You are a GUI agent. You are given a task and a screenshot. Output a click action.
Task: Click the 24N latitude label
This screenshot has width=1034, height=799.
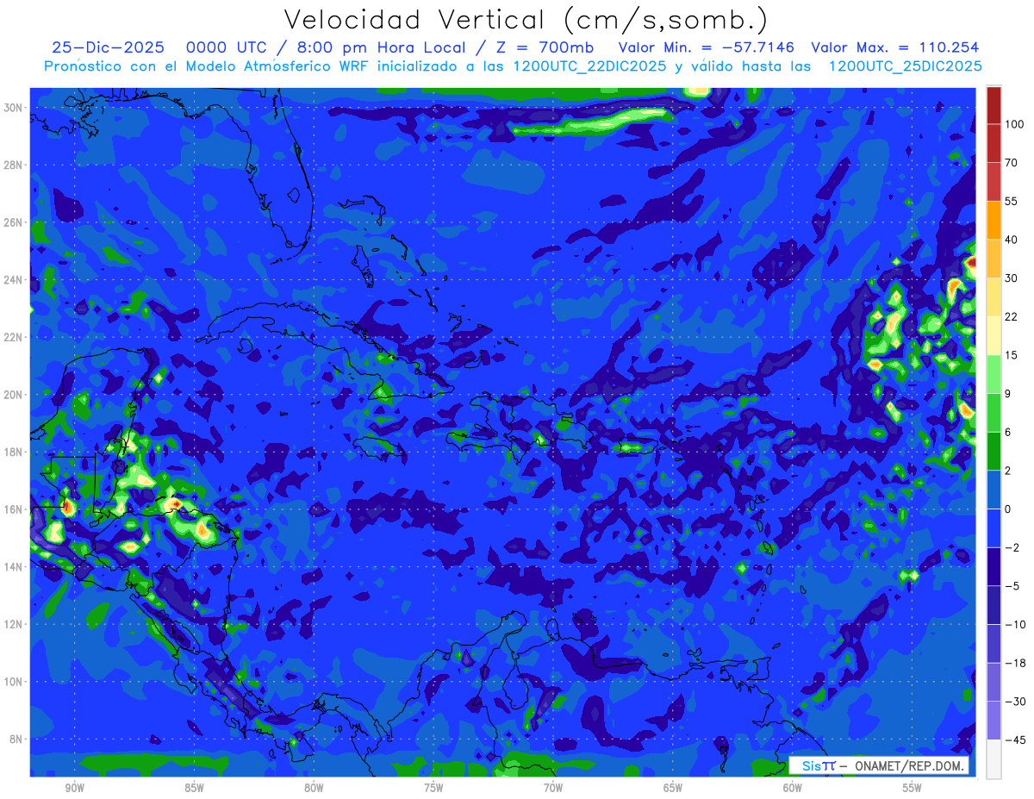point(13,280)
